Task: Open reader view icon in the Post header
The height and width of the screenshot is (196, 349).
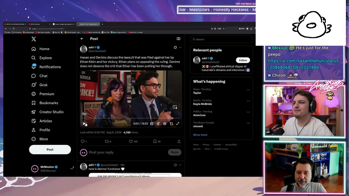Action: click(178, 39)
